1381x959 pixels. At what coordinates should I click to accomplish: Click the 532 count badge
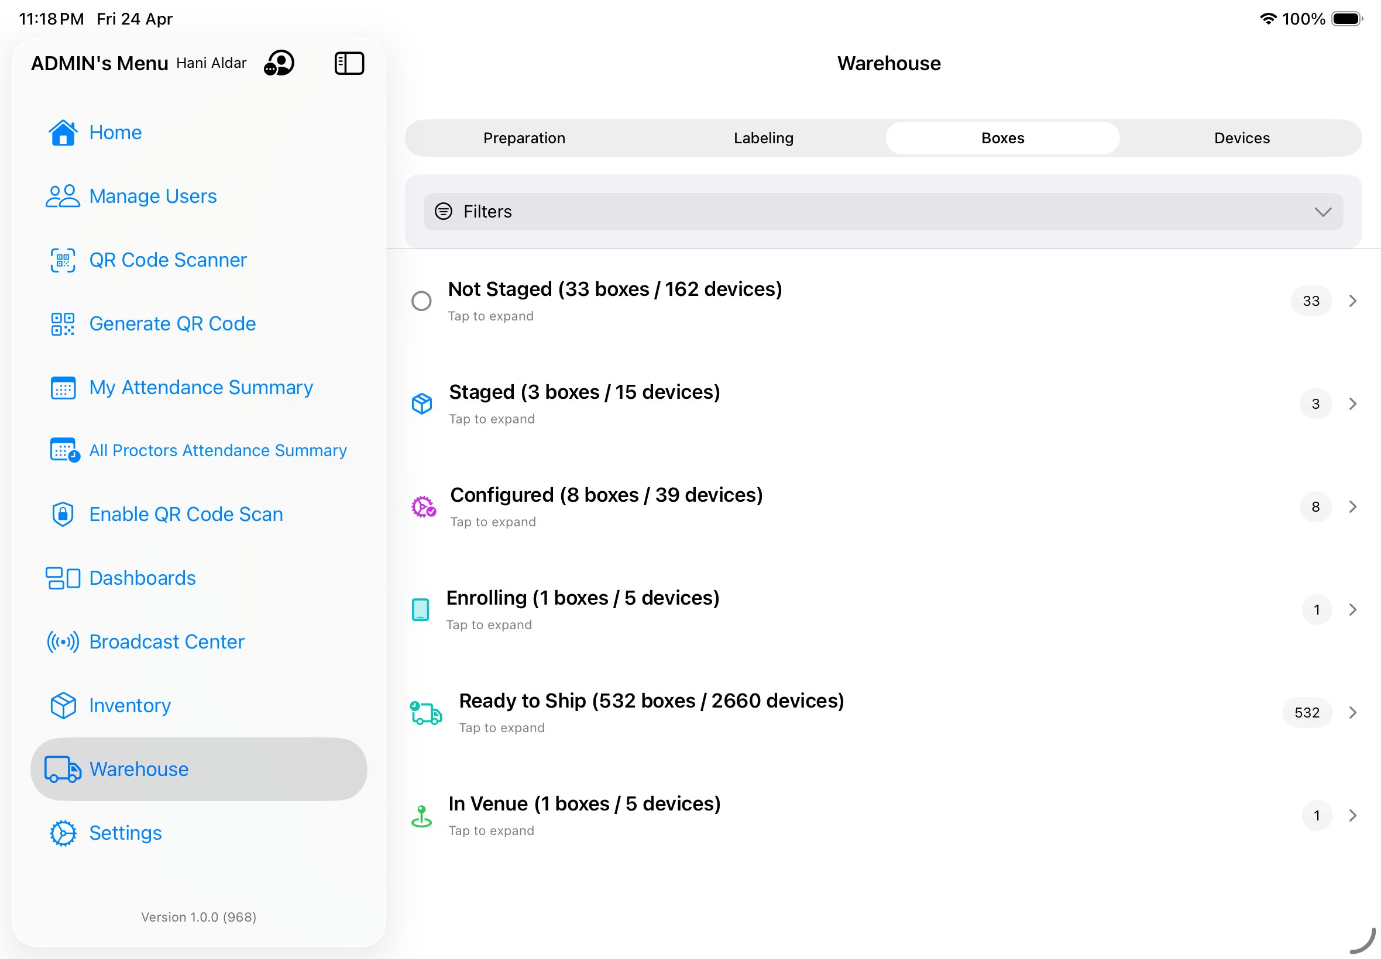tap(1307, 713)
